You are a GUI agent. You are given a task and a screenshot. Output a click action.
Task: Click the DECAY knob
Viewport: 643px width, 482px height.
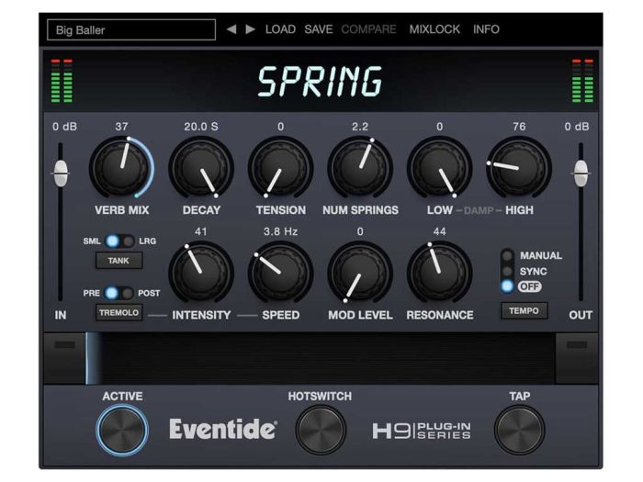point(201,168)
